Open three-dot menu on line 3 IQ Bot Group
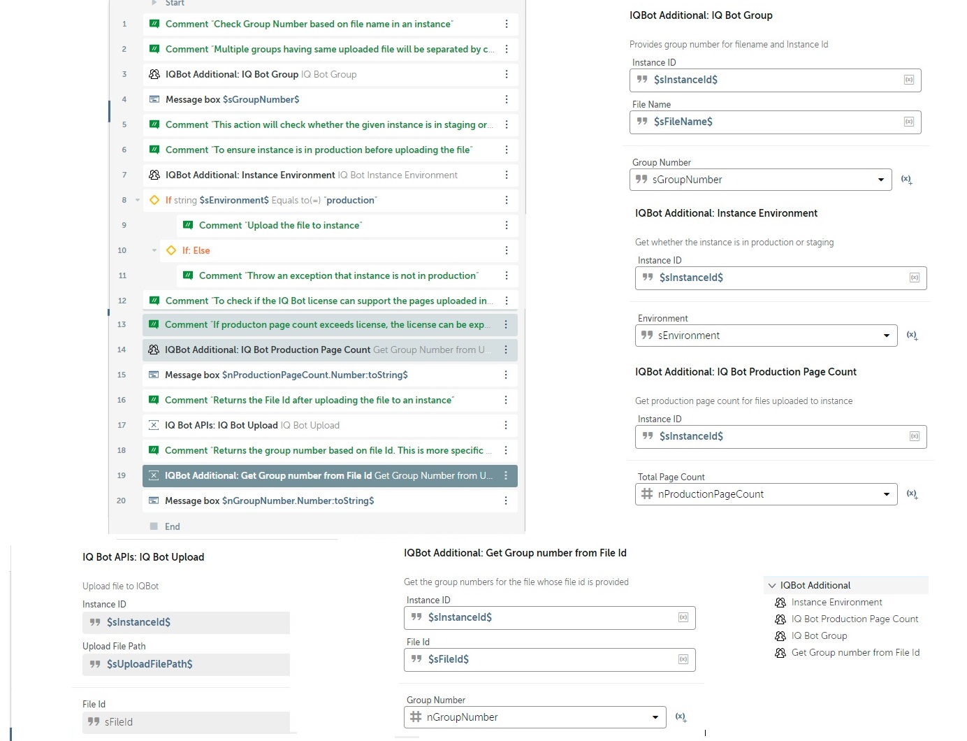 pos(507,74)
